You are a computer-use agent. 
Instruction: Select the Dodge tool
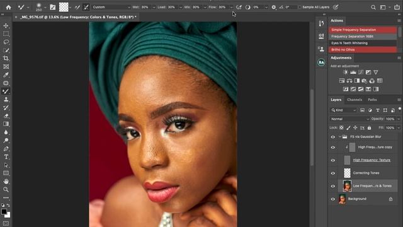pos(6,141)
